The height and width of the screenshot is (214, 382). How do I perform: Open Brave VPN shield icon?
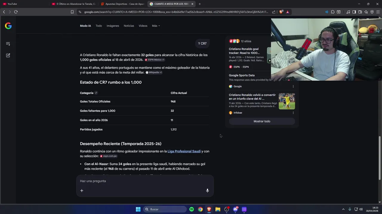click(372, 12)
